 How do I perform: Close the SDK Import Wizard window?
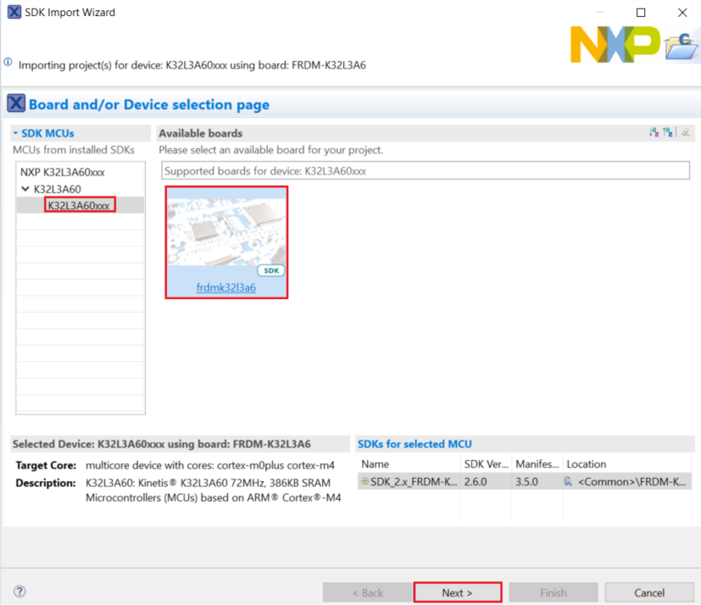point(682,13)
